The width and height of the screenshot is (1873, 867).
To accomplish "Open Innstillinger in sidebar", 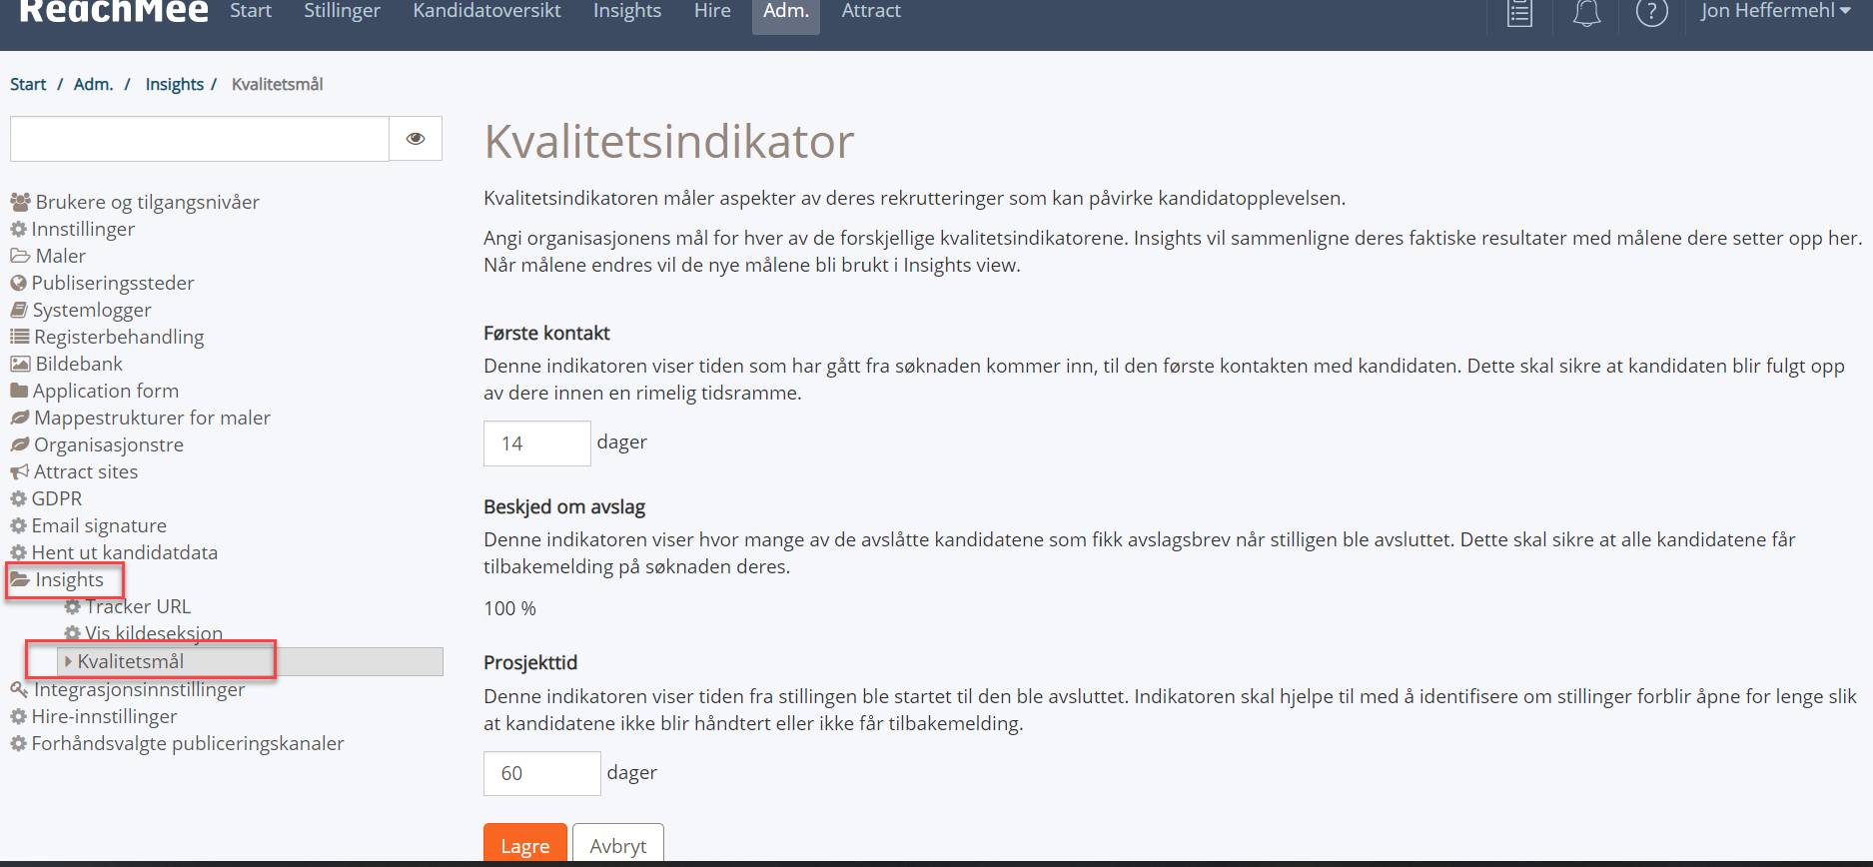I will 83,229.
